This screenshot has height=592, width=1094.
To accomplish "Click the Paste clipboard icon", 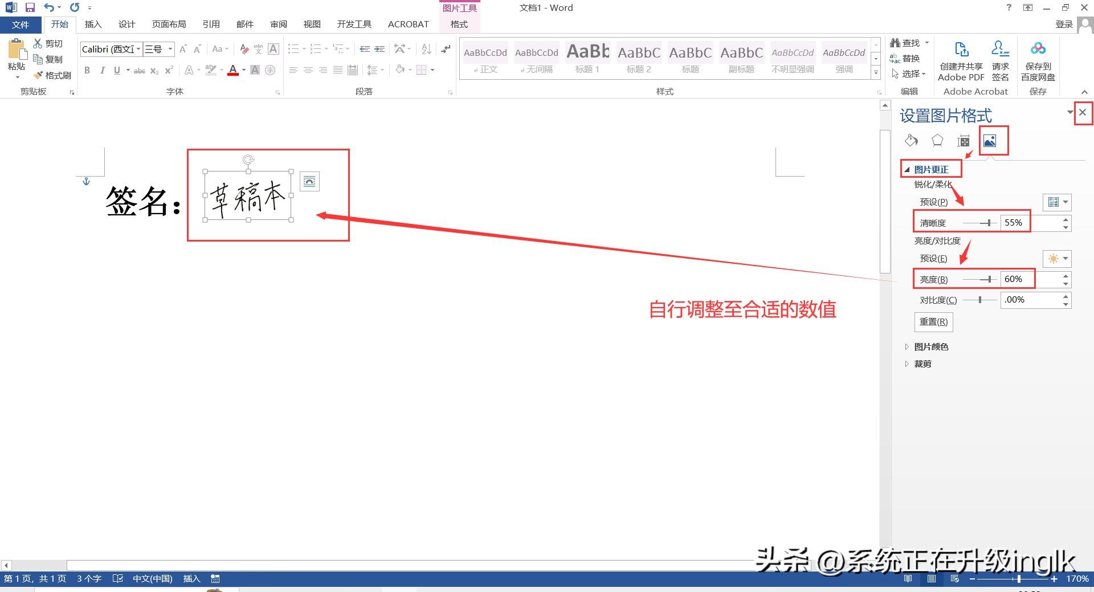I will pos(17,50).
